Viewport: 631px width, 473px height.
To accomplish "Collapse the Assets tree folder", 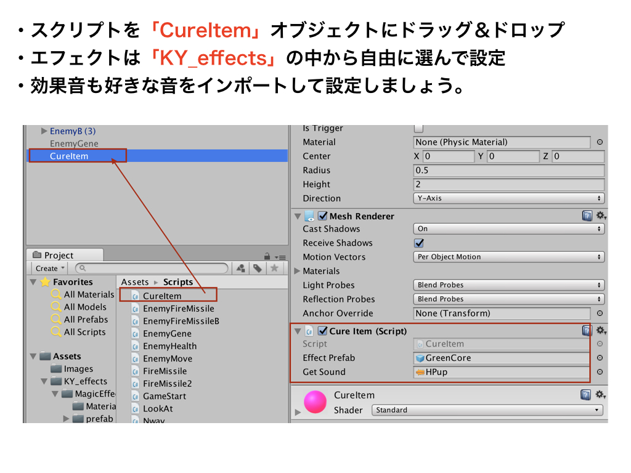I will click(33, 357).
